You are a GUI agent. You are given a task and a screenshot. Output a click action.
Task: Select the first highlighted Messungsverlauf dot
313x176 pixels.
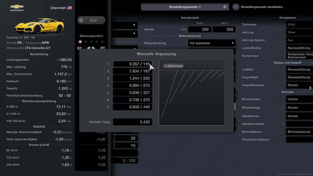point(80,42)
